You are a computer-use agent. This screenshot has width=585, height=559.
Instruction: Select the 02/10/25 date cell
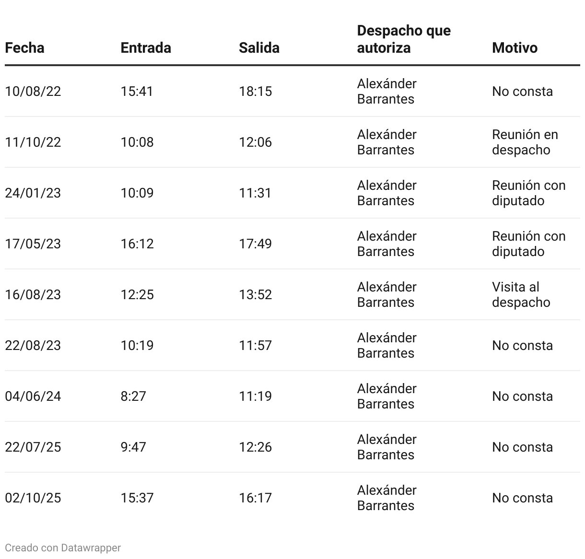33,498
